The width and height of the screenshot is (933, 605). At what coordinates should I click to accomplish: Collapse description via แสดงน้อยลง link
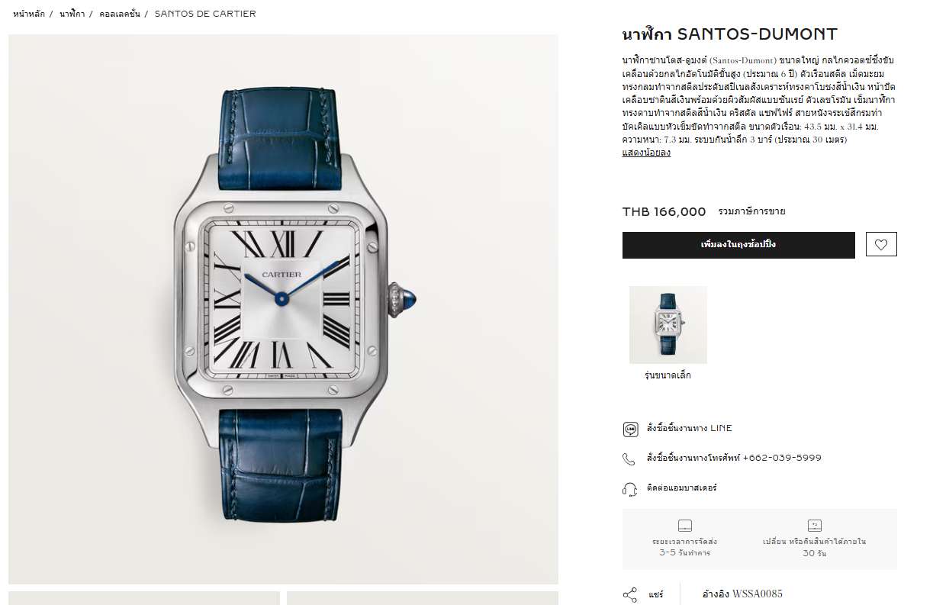tap(646, 153)
